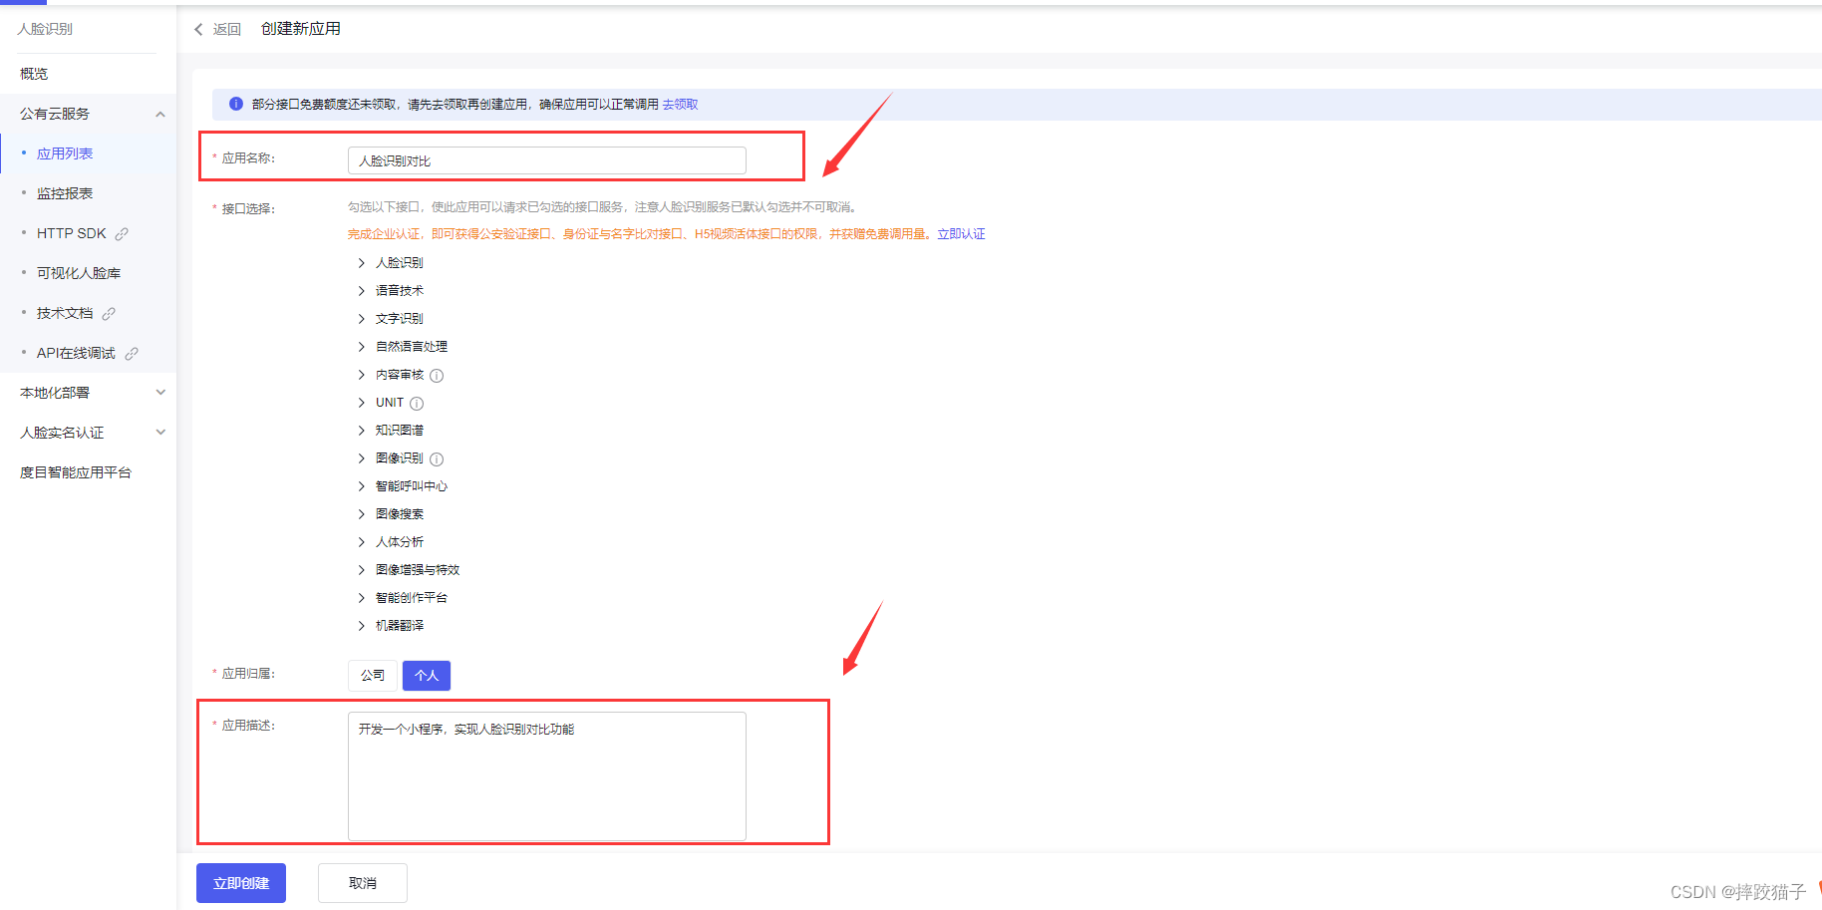Viewport: 1822px width, 910px height.
Task: Click the 创建新应用 page title
Action: 301,29
